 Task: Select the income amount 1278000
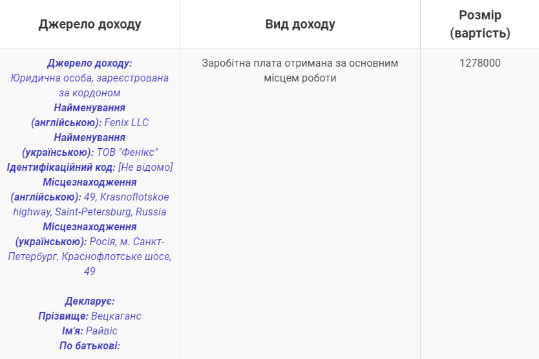click(x=480, y=63)
